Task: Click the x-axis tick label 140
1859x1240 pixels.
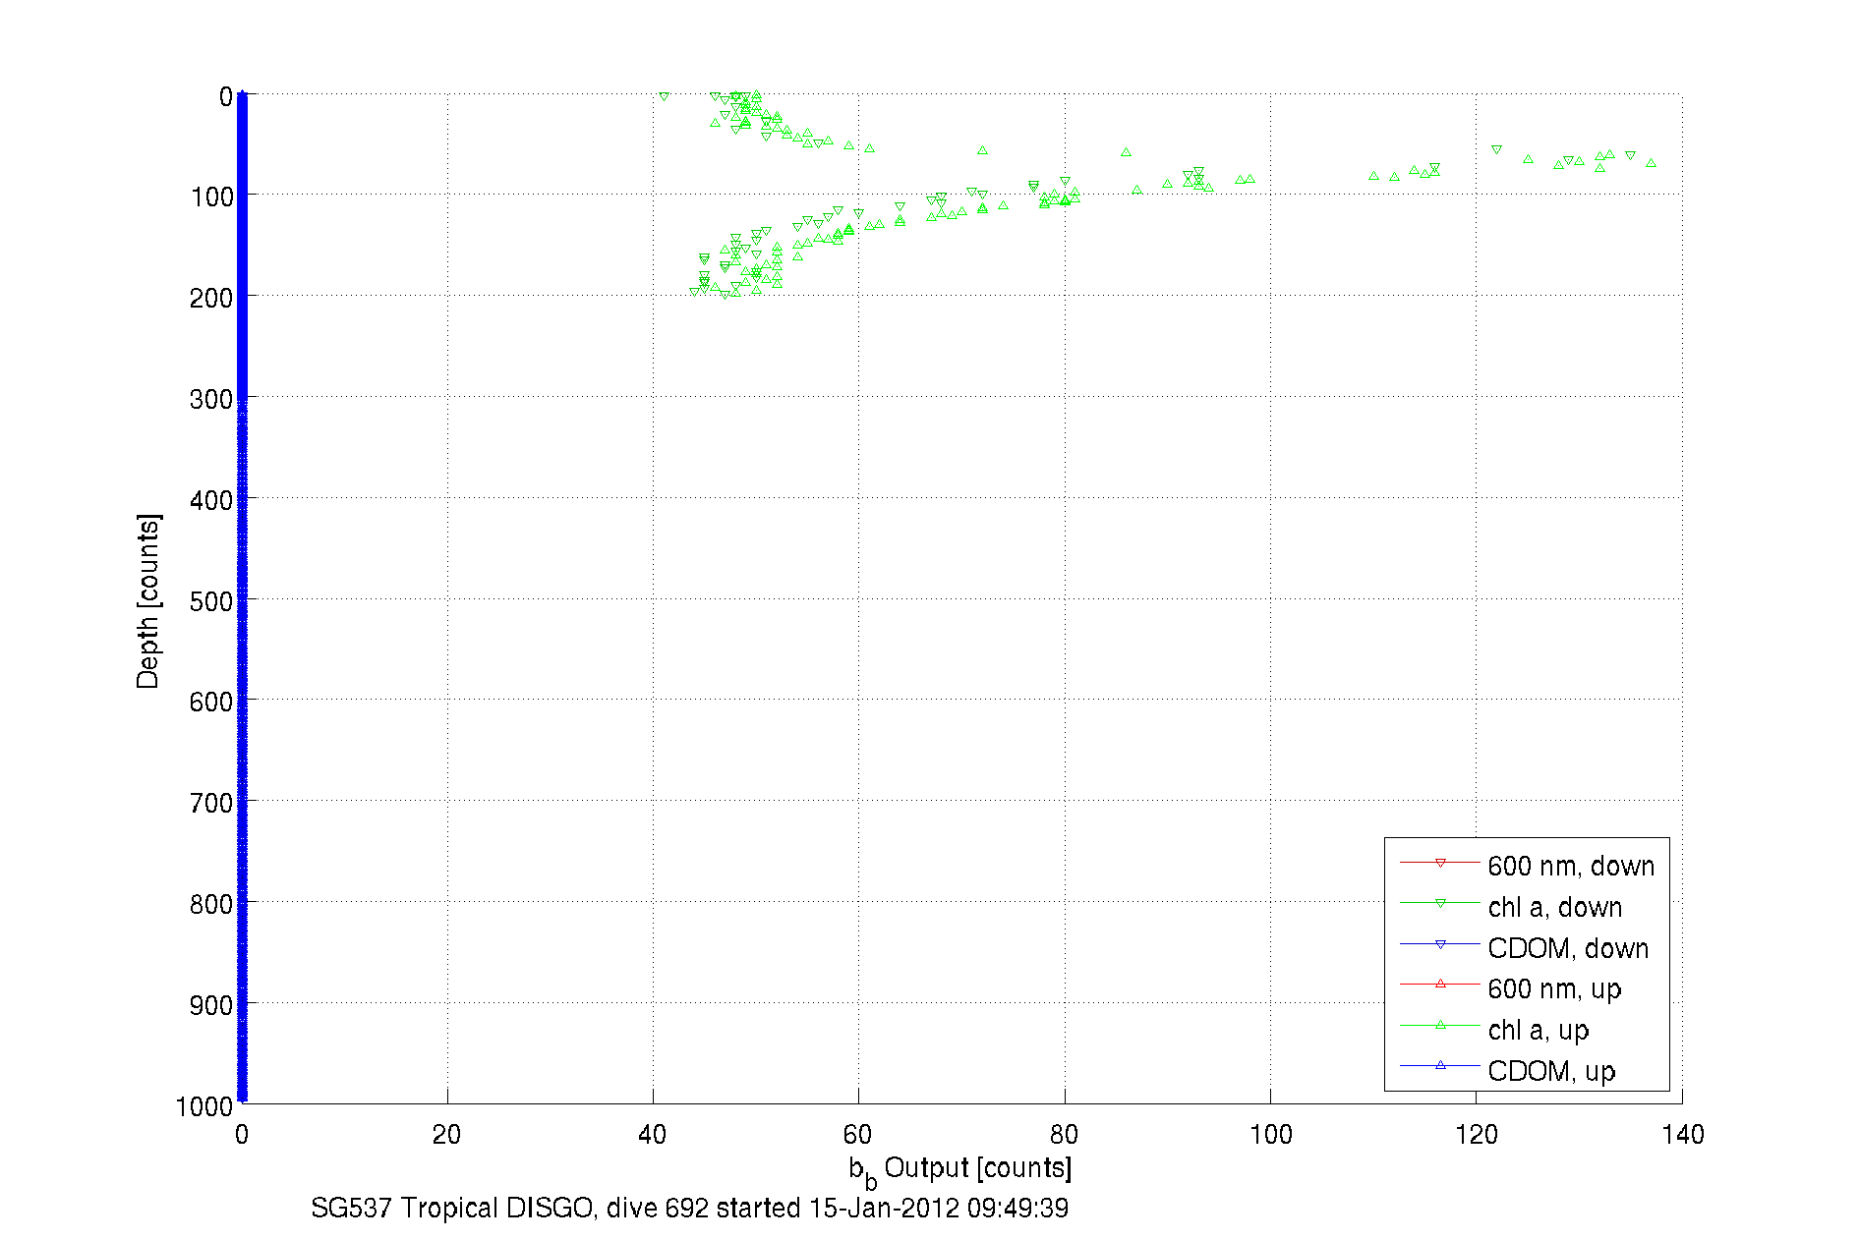Action: (x=1682, y=1135)
